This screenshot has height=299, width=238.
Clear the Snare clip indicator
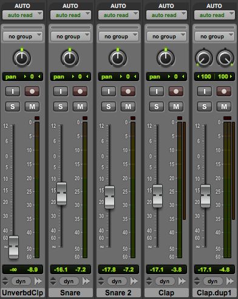point(85,118)
